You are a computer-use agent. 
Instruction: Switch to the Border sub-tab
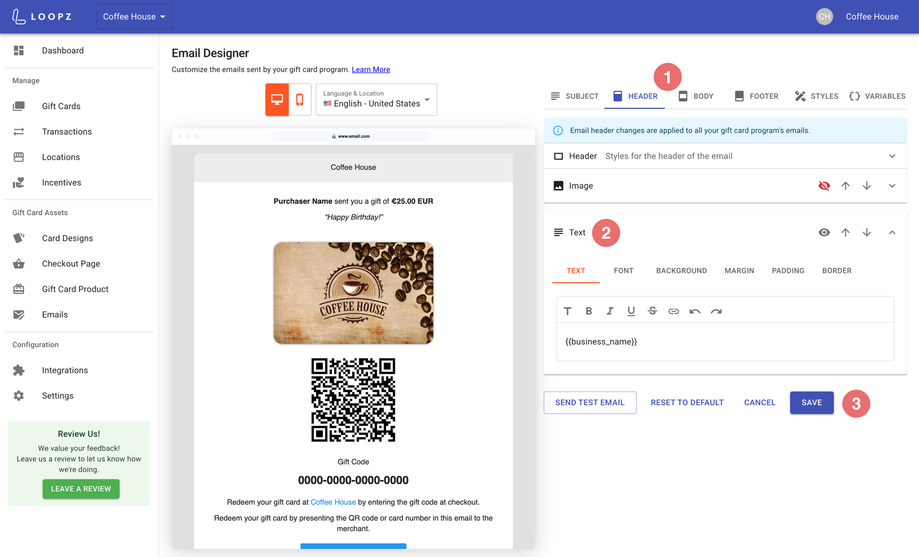tap(837, 271)
